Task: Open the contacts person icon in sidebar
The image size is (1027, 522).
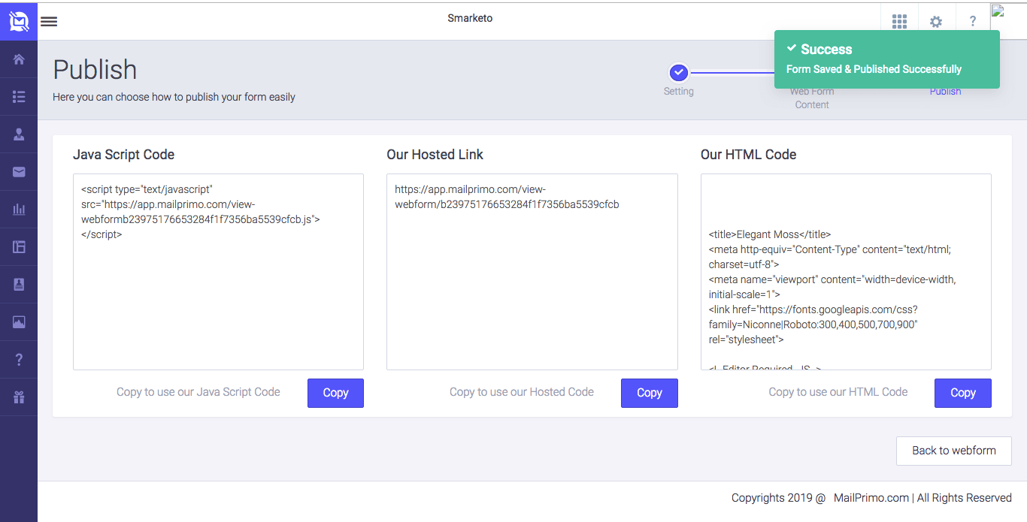Action: tap(19, 134)
